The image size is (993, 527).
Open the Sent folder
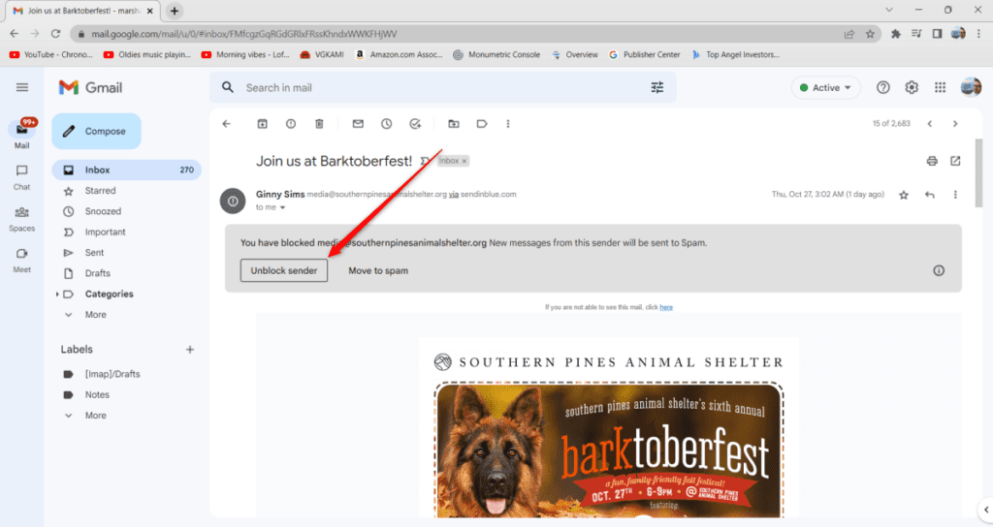coord(94,253)
